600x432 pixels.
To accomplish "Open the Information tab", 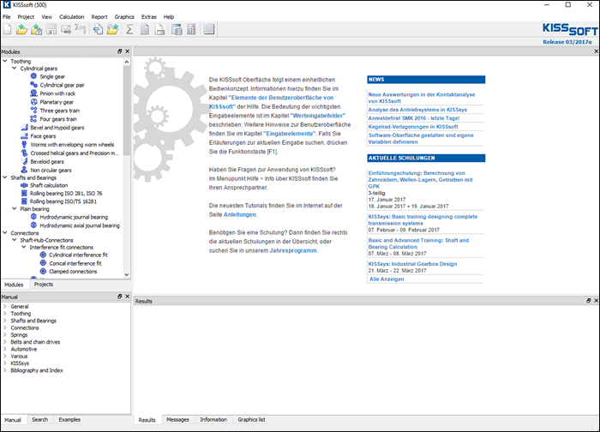I will (213, 419).
